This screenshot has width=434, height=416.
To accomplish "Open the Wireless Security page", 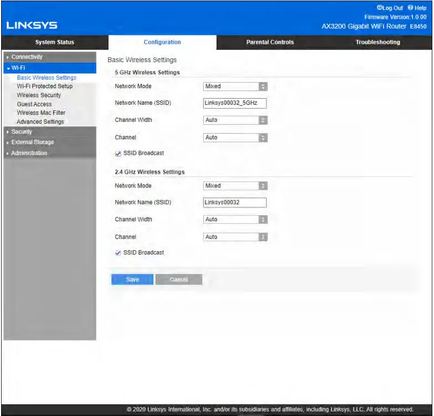I will [x=39, y=95].
